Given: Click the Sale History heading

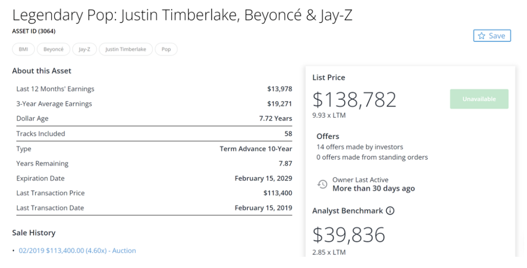Looking at the screenshot, I should (34, 233).
